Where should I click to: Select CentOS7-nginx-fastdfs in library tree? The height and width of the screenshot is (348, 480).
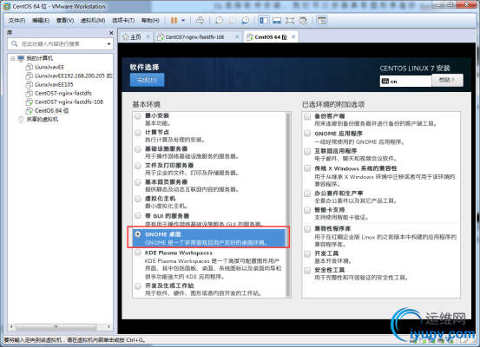pyautogui.click(x=58, y=93)
